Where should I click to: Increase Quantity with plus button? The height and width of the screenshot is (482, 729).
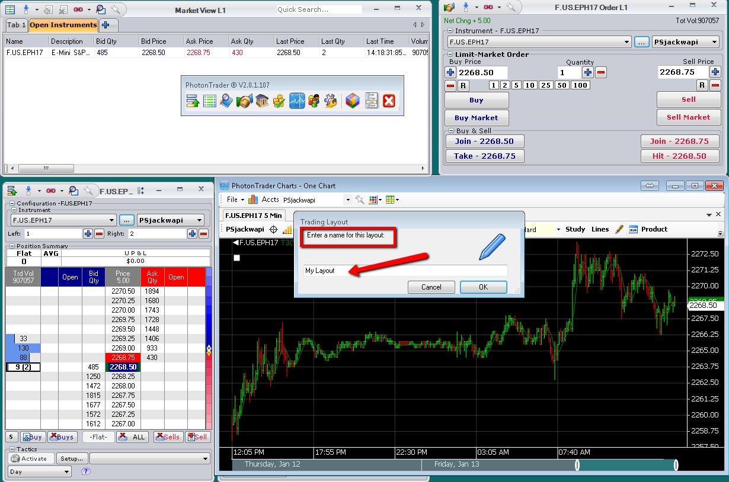[588, 72]
